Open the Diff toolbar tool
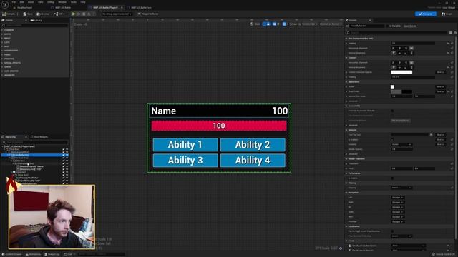 tap(59, 14)
